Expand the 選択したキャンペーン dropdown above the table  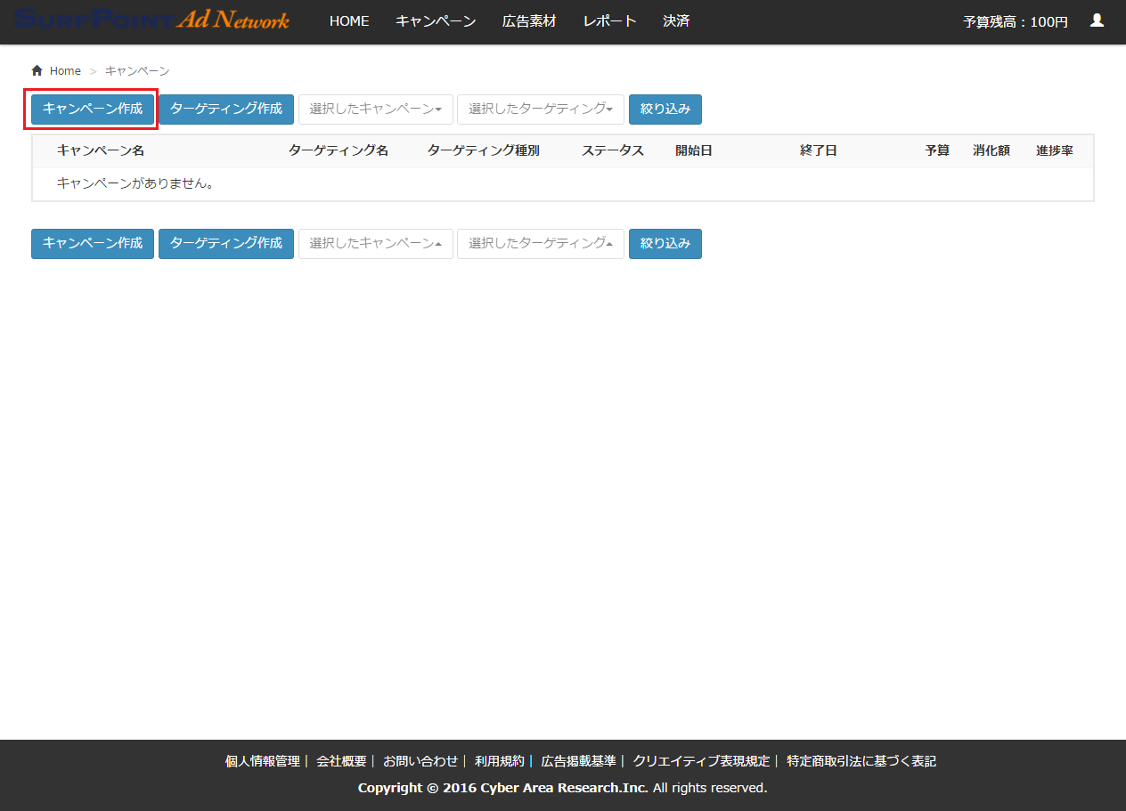[x=375, y=109]
